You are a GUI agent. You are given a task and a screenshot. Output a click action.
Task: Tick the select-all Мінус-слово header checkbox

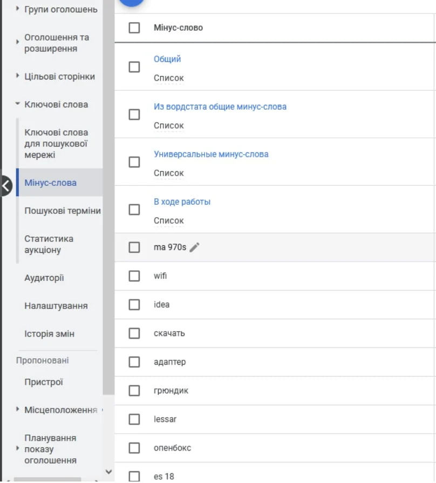[134, 28]
